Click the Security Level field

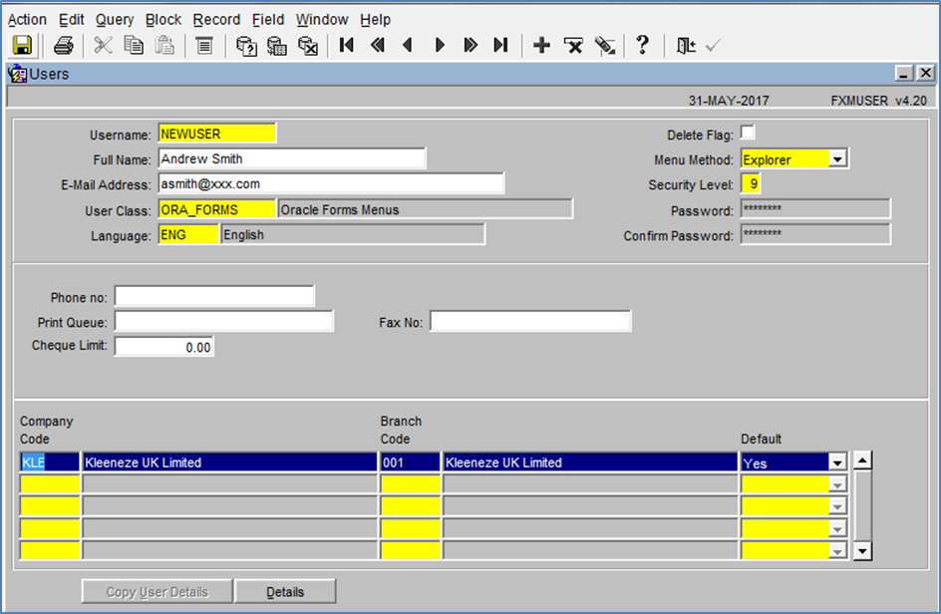[752, 183]
